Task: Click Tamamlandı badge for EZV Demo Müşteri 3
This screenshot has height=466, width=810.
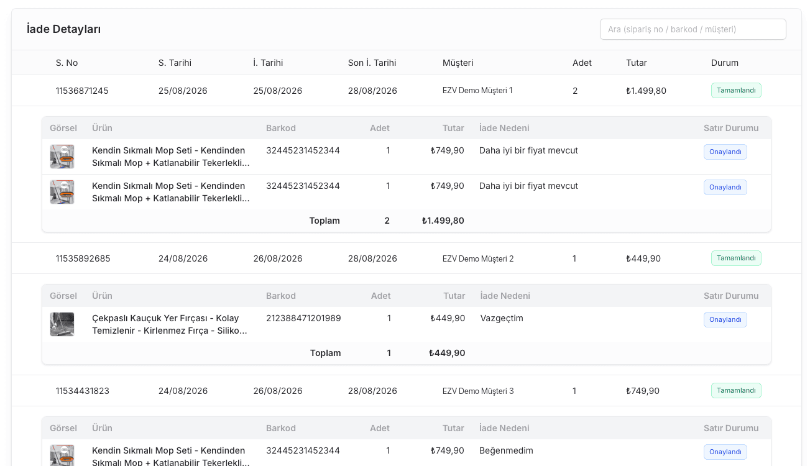Action: (x=736, y=391)
